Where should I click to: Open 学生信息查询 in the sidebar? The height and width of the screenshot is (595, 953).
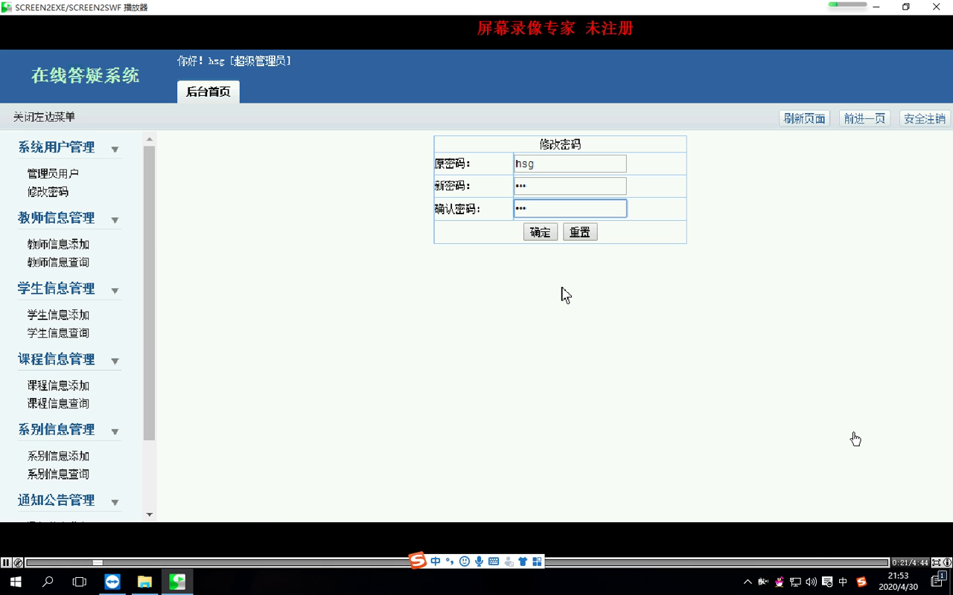[x=58, y=333]
